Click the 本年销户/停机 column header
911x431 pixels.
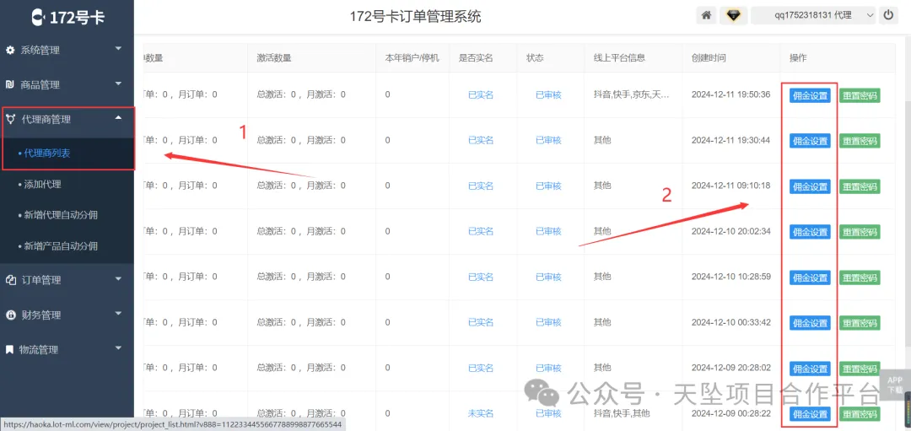point(412,58)
